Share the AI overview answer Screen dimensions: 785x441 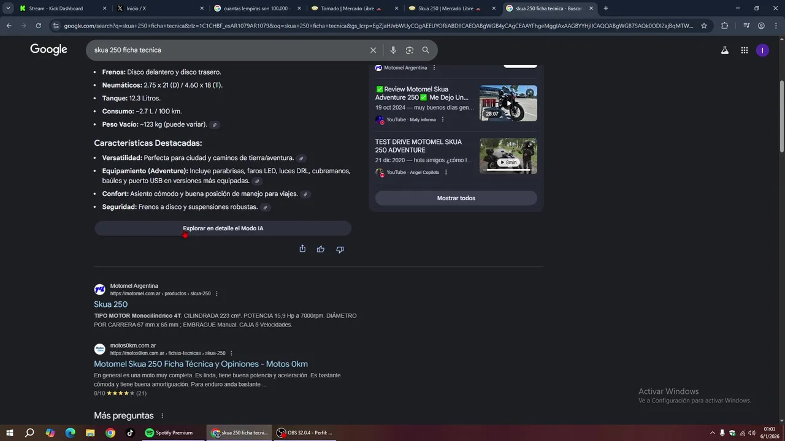click(302, 249)
